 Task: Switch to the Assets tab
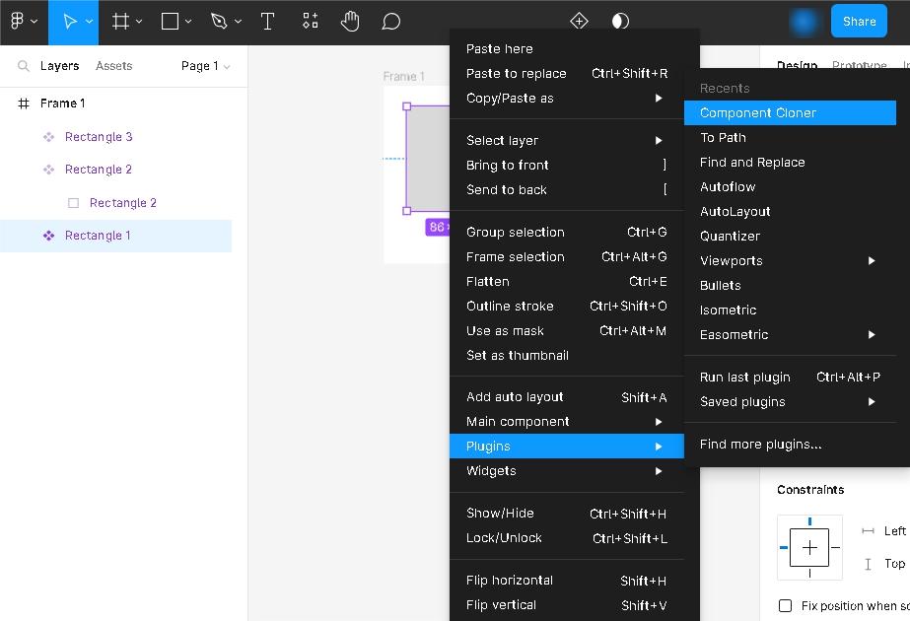click(x=113, y=66)
